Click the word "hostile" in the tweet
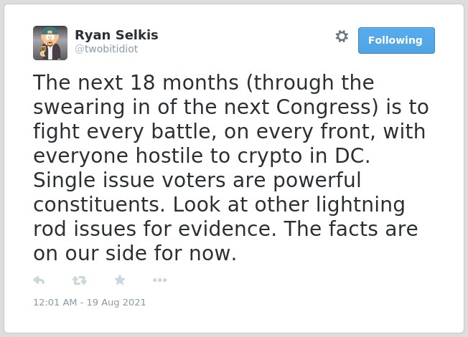 (169, 156)
